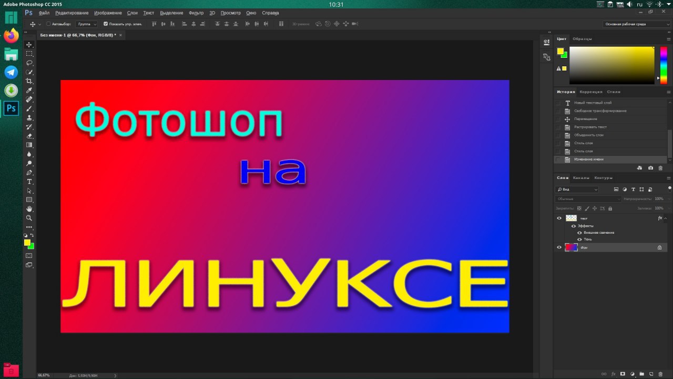This screenshot has width=673, height=379.
Task: Filter layers by type T icon
Action: 633,189
